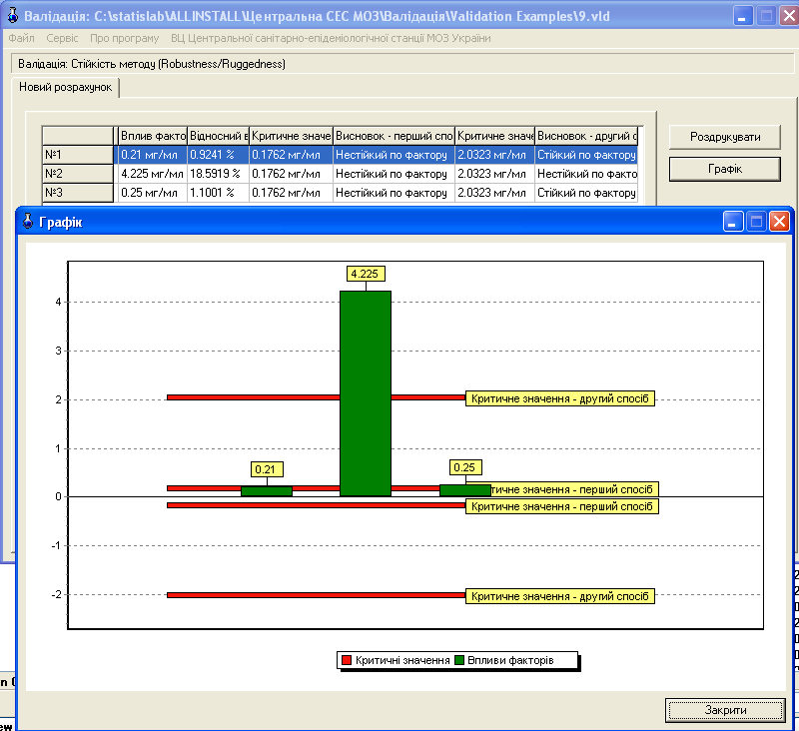Select cell 0.9241 % in the table
The height and width of the screenshot is (731, 799).
coord(218,155)
